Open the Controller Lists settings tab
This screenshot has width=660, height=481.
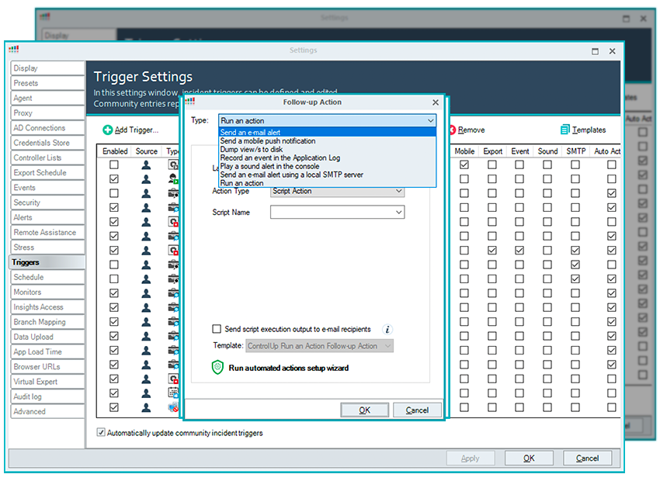point(47,157)
